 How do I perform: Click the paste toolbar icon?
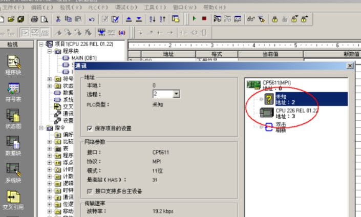pos(78,19)
